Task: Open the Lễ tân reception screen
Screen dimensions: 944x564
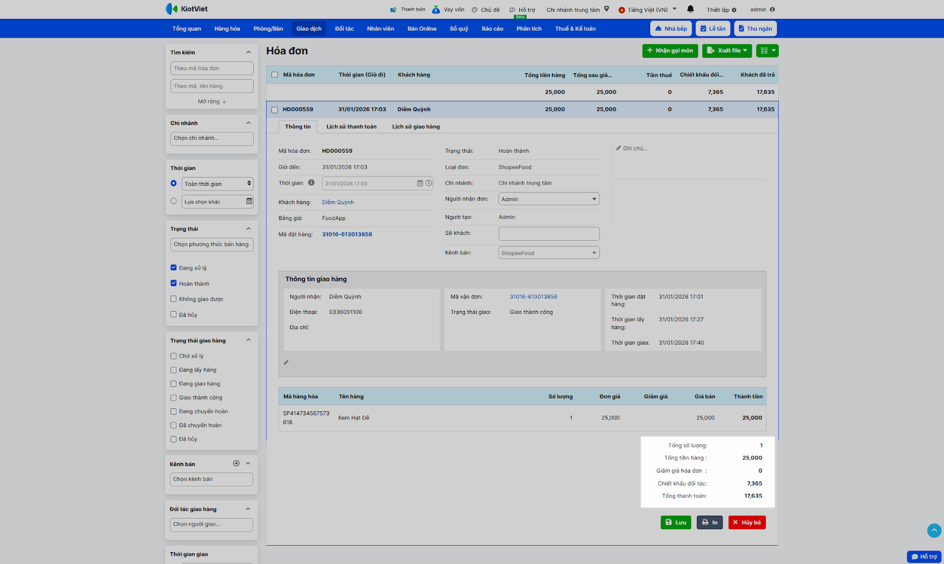Action: coord(713,29)
